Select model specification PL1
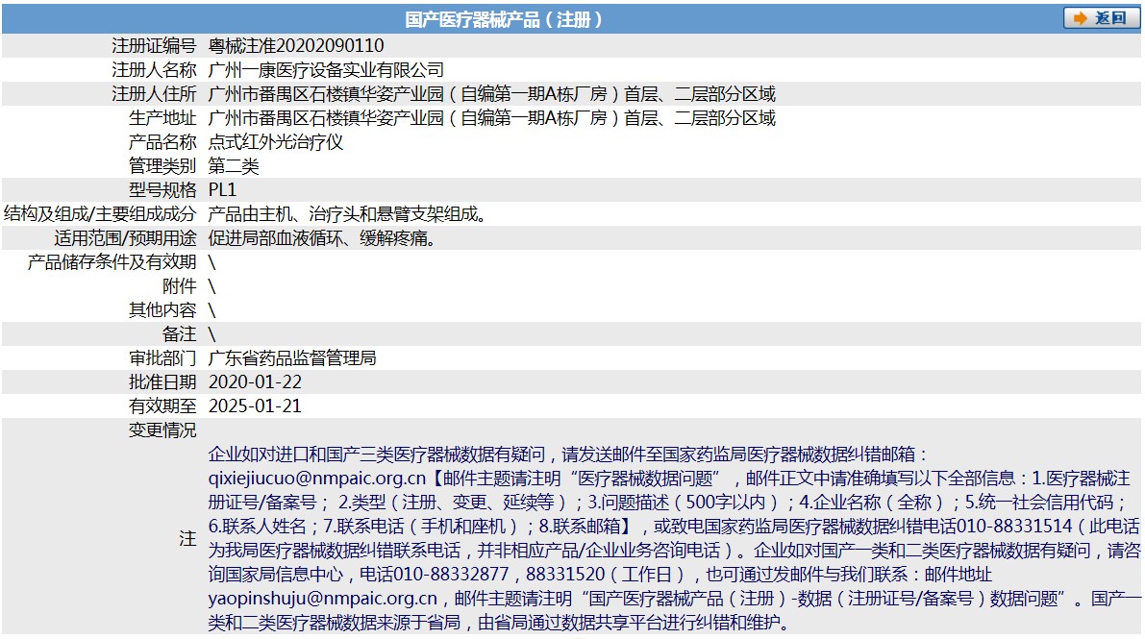The height and width of the screenshot is (639, 1145). [222, 190]
